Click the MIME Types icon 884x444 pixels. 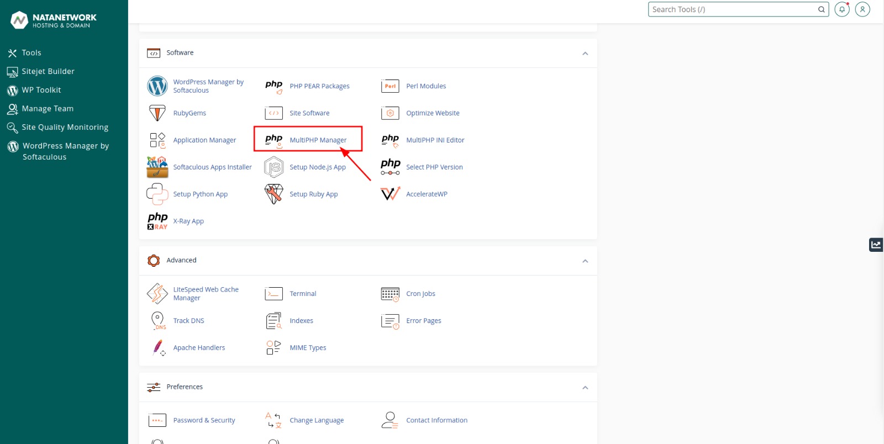point(274,348)
